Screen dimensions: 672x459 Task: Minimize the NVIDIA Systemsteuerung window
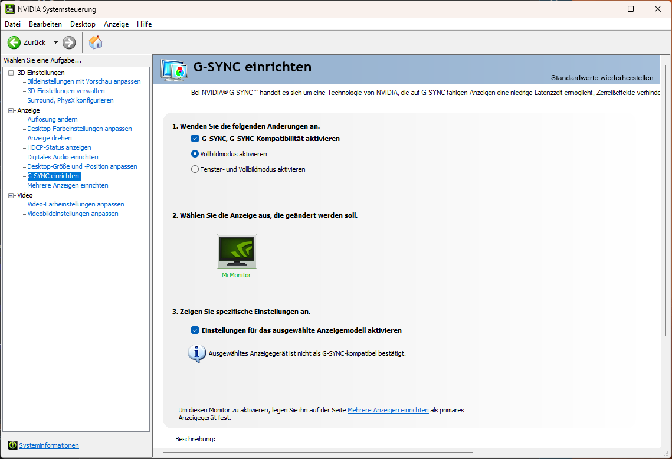[x=604, y=9]
